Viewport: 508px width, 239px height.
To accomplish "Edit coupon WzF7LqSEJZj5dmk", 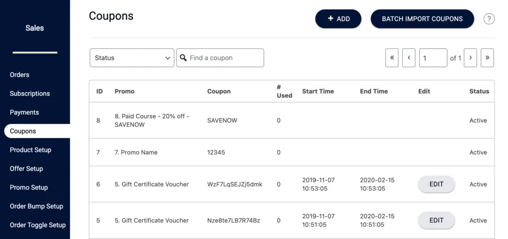I will click(x=437, y=184).
